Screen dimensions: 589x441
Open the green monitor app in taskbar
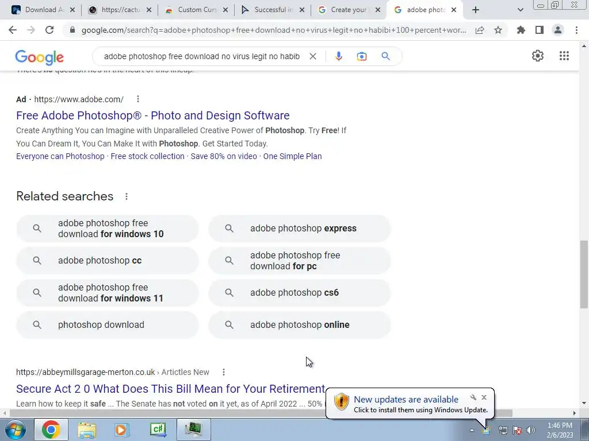(x=193, y=430)
